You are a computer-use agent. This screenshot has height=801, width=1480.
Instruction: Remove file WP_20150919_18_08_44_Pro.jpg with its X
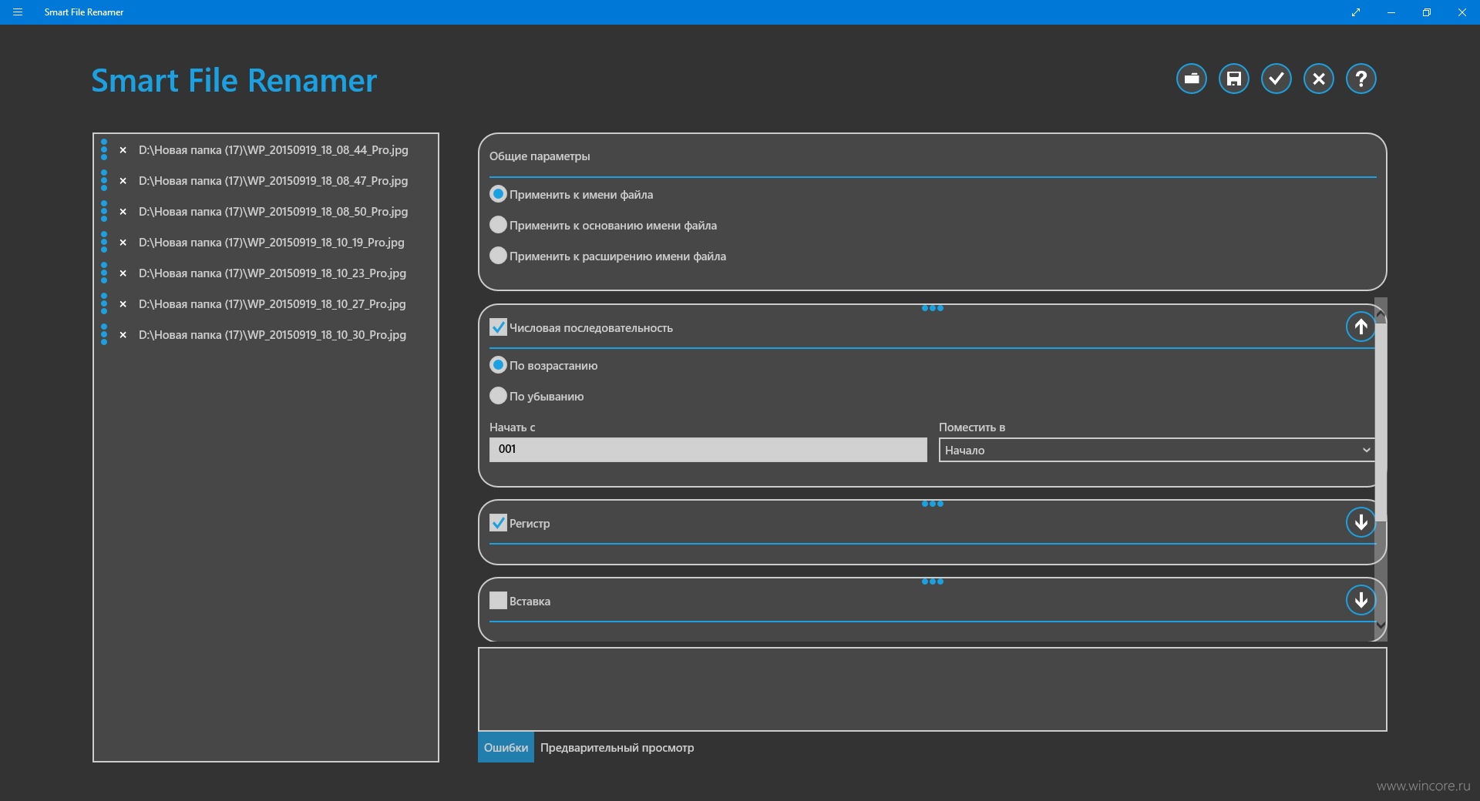click(123, 150)
